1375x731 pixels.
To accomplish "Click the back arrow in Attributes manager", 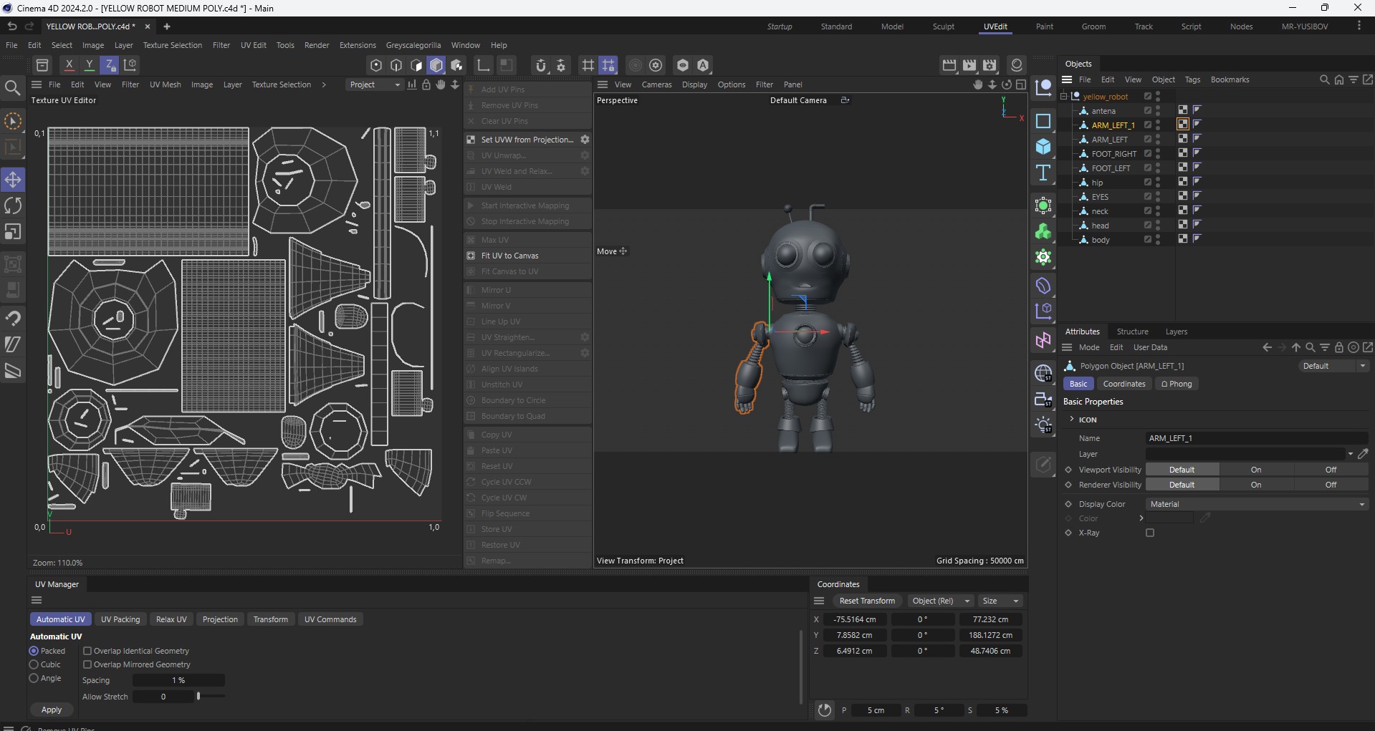I will click(x=1267, y=347).
